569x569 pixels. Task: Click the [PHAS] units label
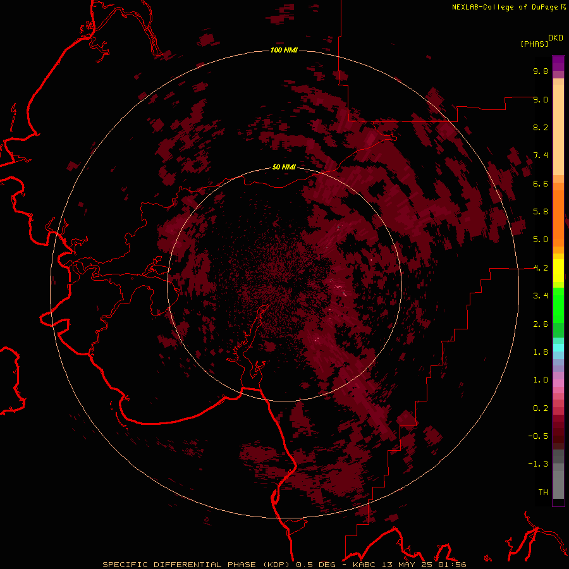(x=534, y=44)
